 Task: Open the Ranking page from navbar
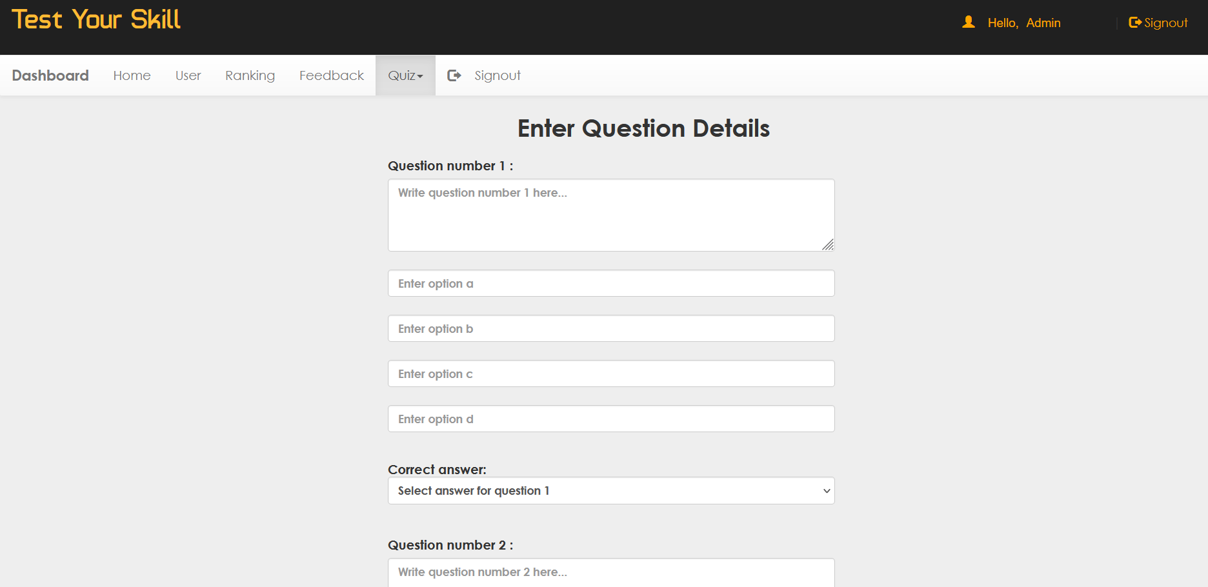(x=250, y=75)
